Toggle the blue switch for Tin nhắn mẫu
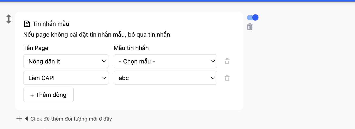Screen dimensions: 355x129 (x=252, y=18)
